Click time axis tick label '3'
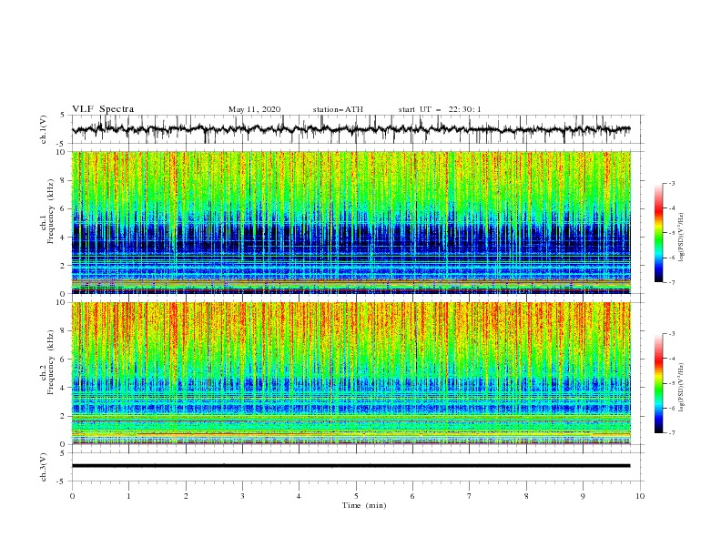 pos(242,496)
